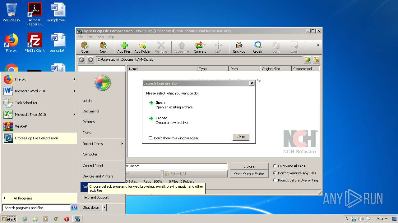Expand the toolbar overflow chevron

click(x=317, y=45)
